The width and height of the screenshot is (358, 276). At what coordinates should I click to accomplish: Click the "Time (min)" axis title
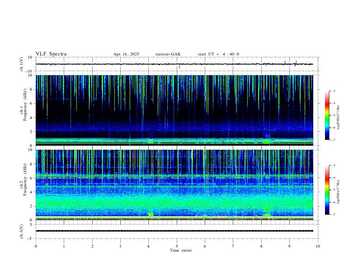click(181, 250)
